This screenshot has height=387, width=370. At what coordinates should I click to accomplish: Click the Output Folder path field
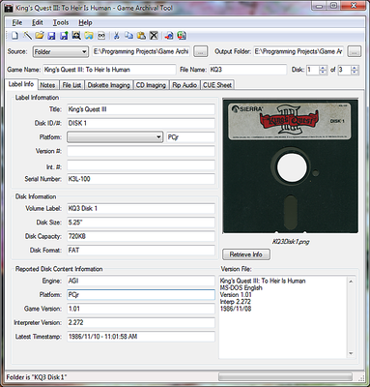click(x=299, y=51)
